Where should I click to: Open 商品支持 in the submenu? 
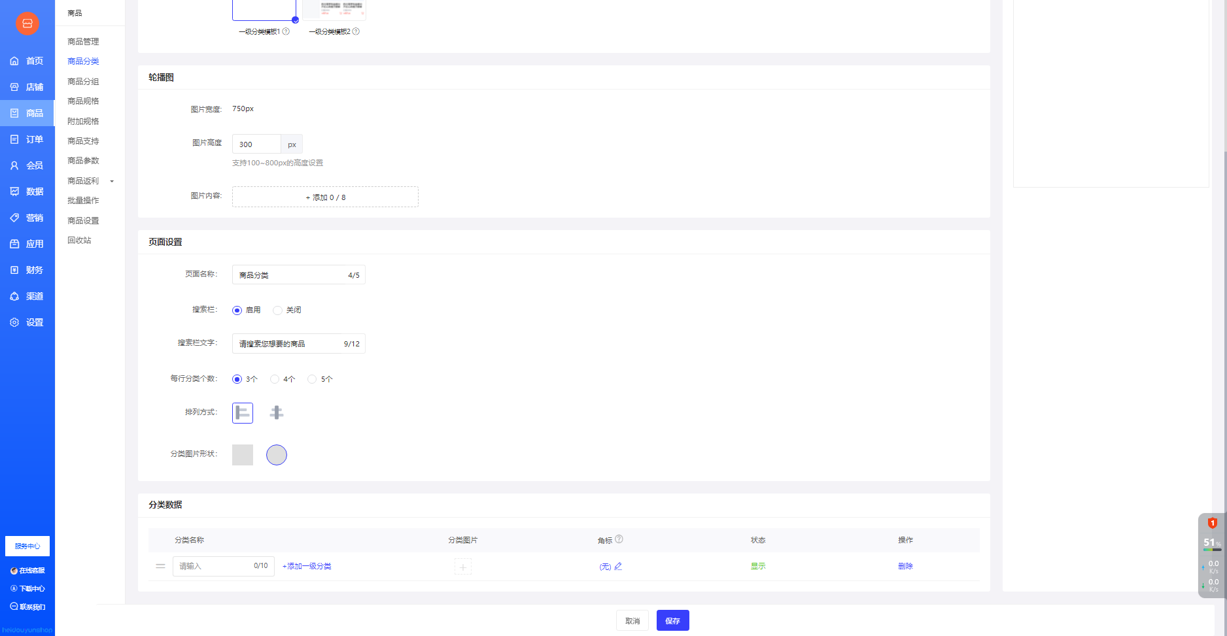(x=83, y=141)
